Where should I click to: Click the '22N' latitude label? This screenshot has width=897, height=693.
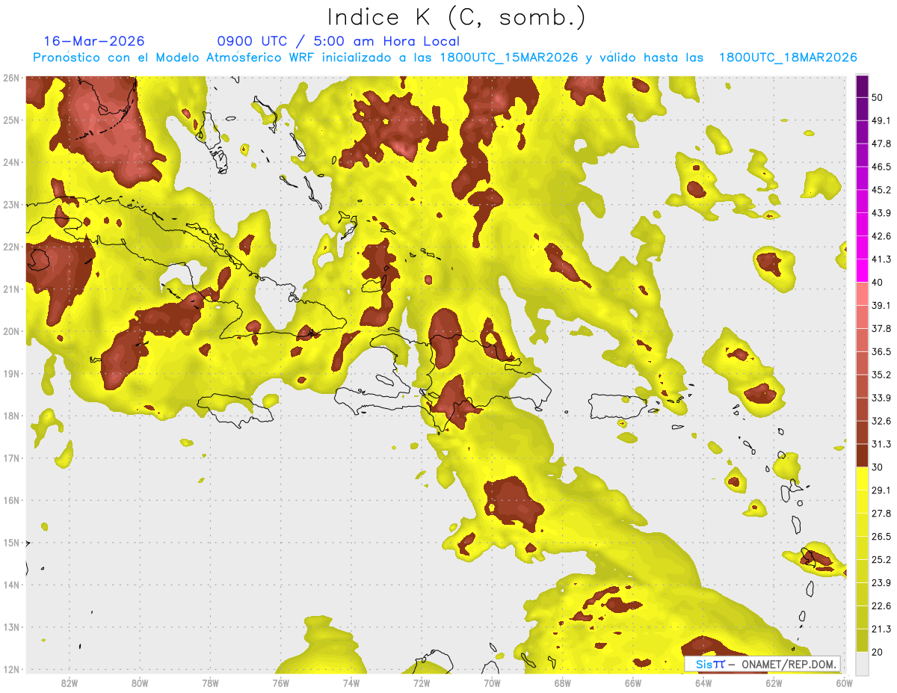(11, 247)
